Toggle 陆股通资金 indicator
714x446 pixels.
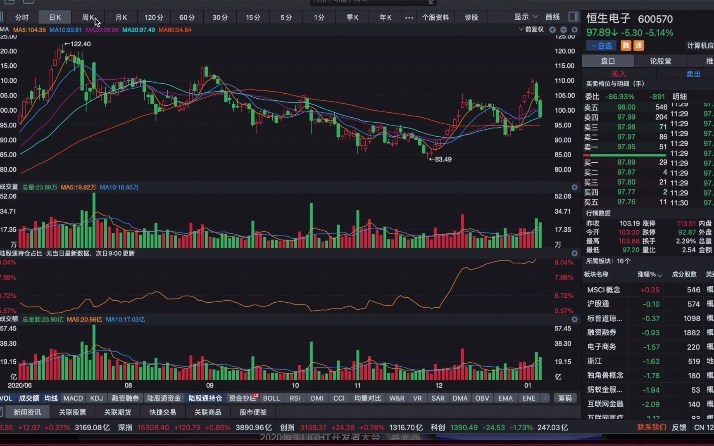coord(164,398)
